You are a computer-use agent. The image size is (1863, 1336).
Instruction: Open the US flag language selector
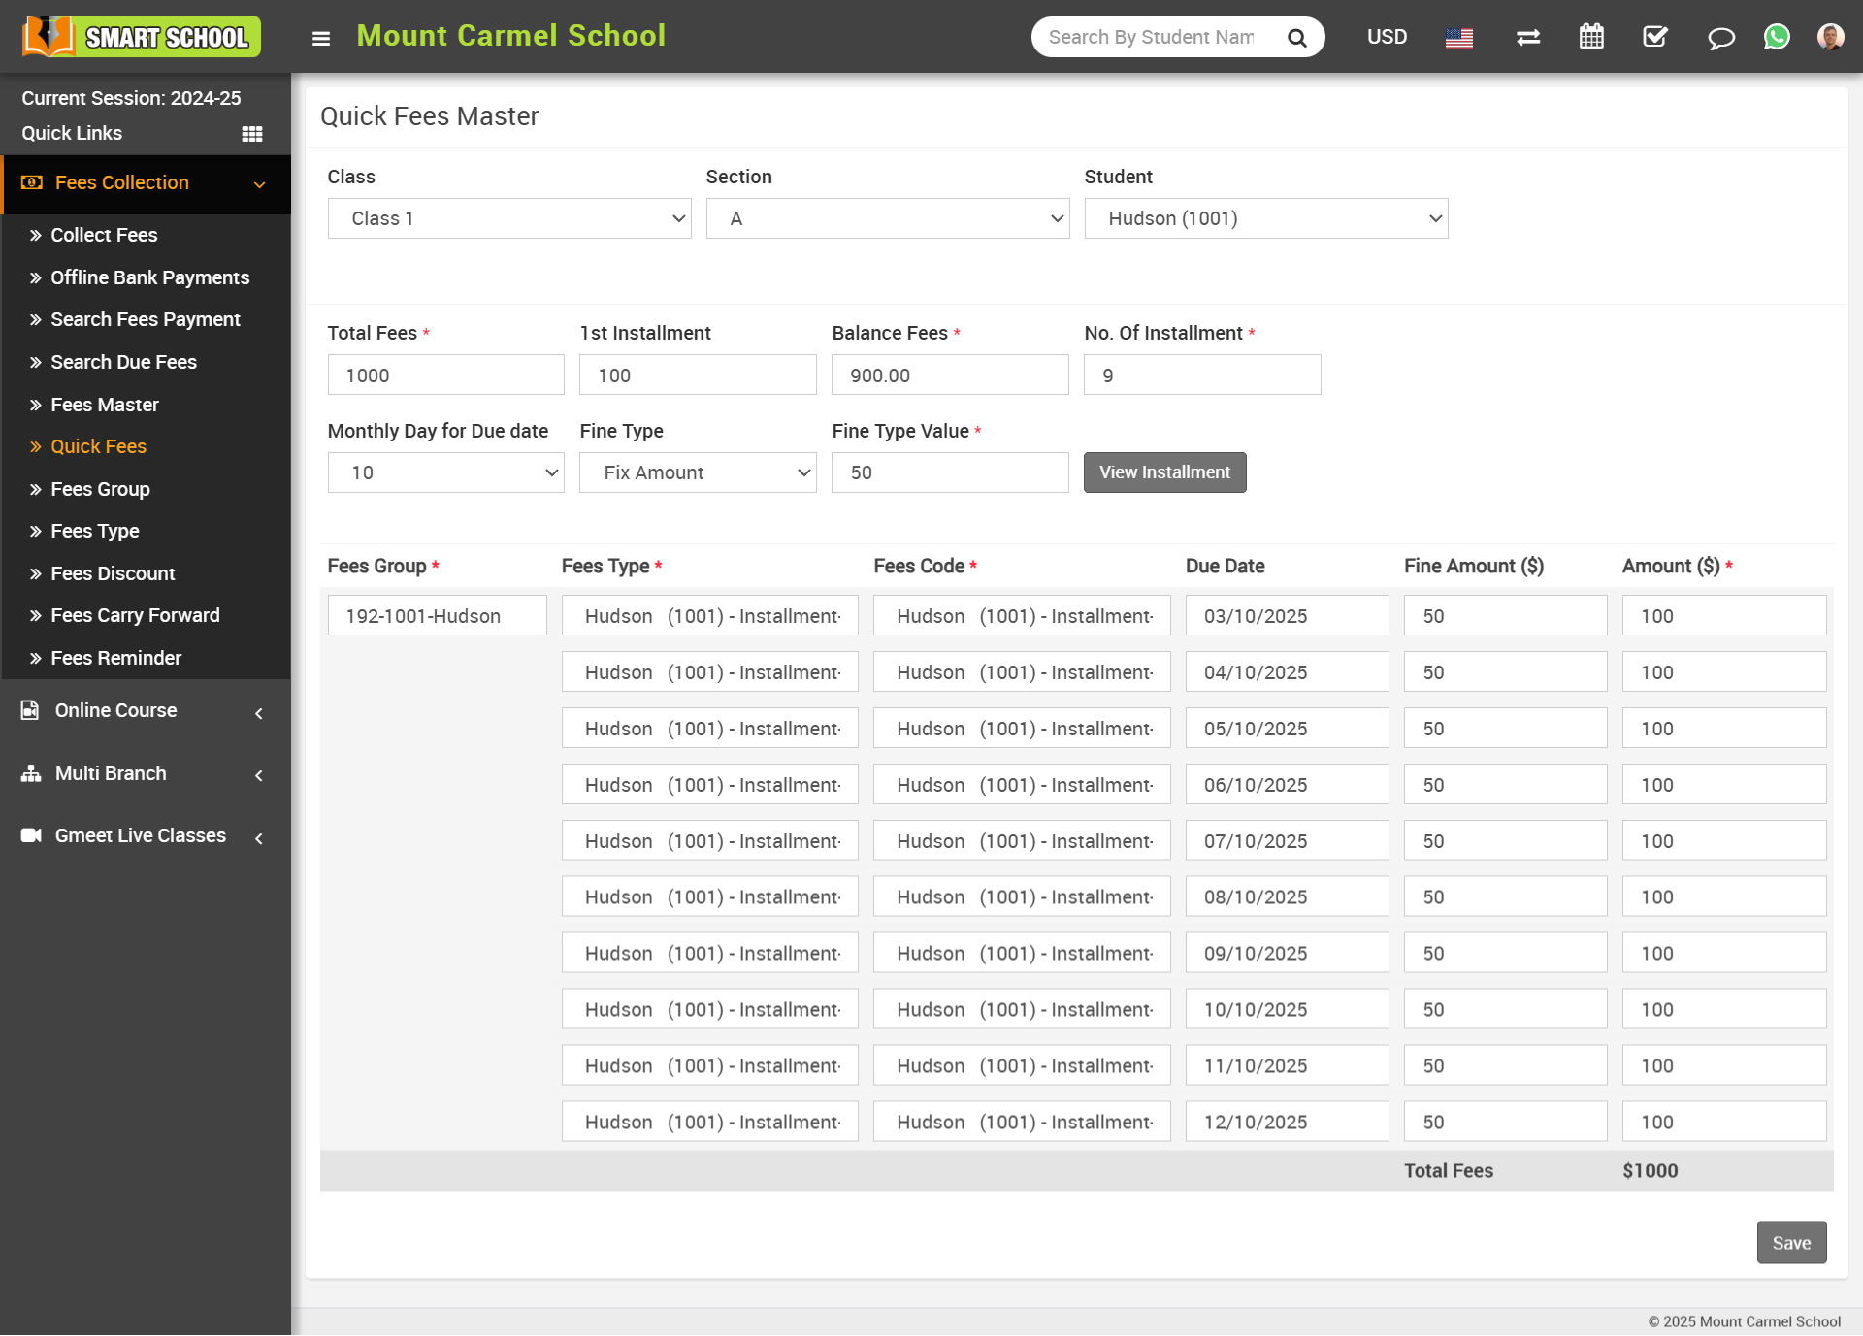click(1458, 38)
